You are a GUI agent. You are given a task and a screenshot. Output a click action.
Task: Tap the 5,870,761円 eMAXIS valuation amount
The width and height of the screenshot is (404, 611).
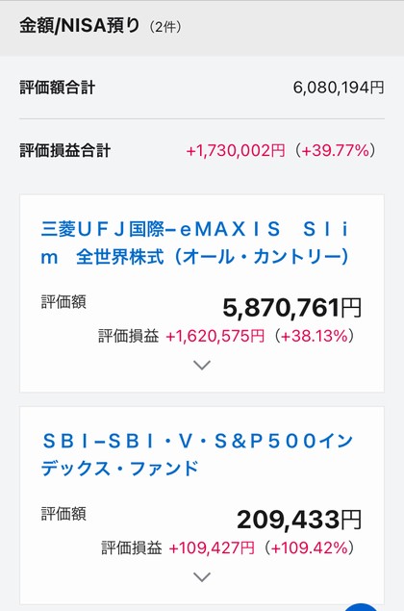(292, 308)
